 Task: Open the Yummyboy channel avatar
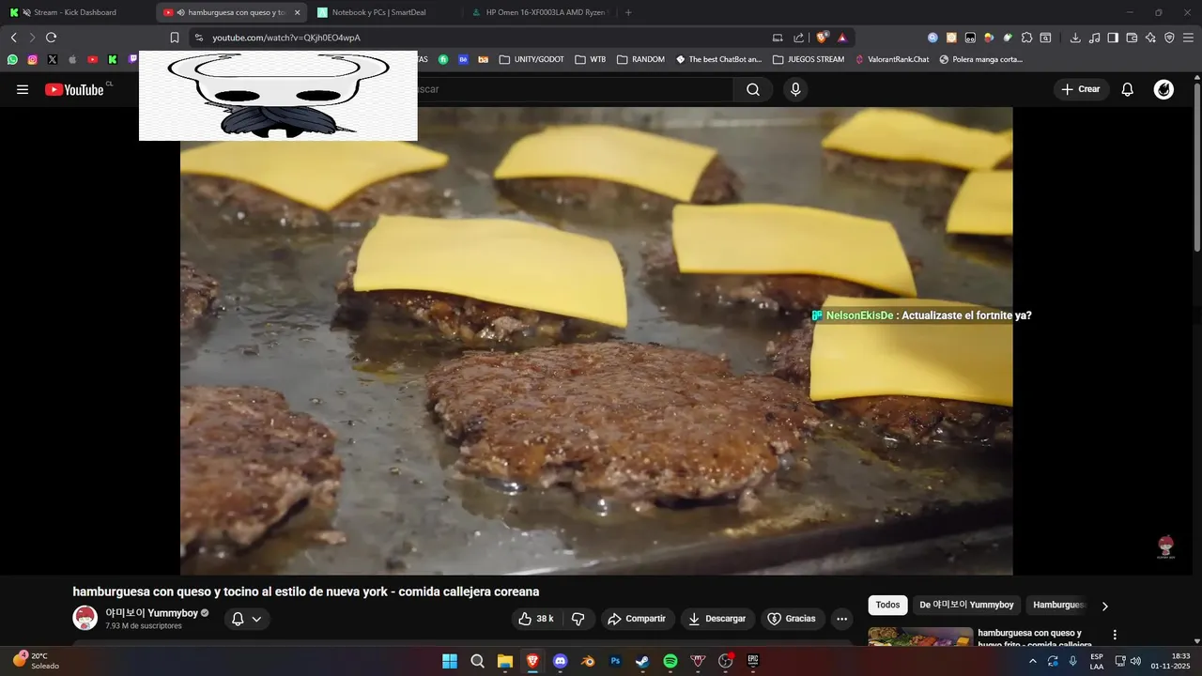(85, 618)
